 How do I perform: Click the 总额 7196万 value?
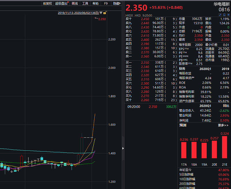click(197, 31)
